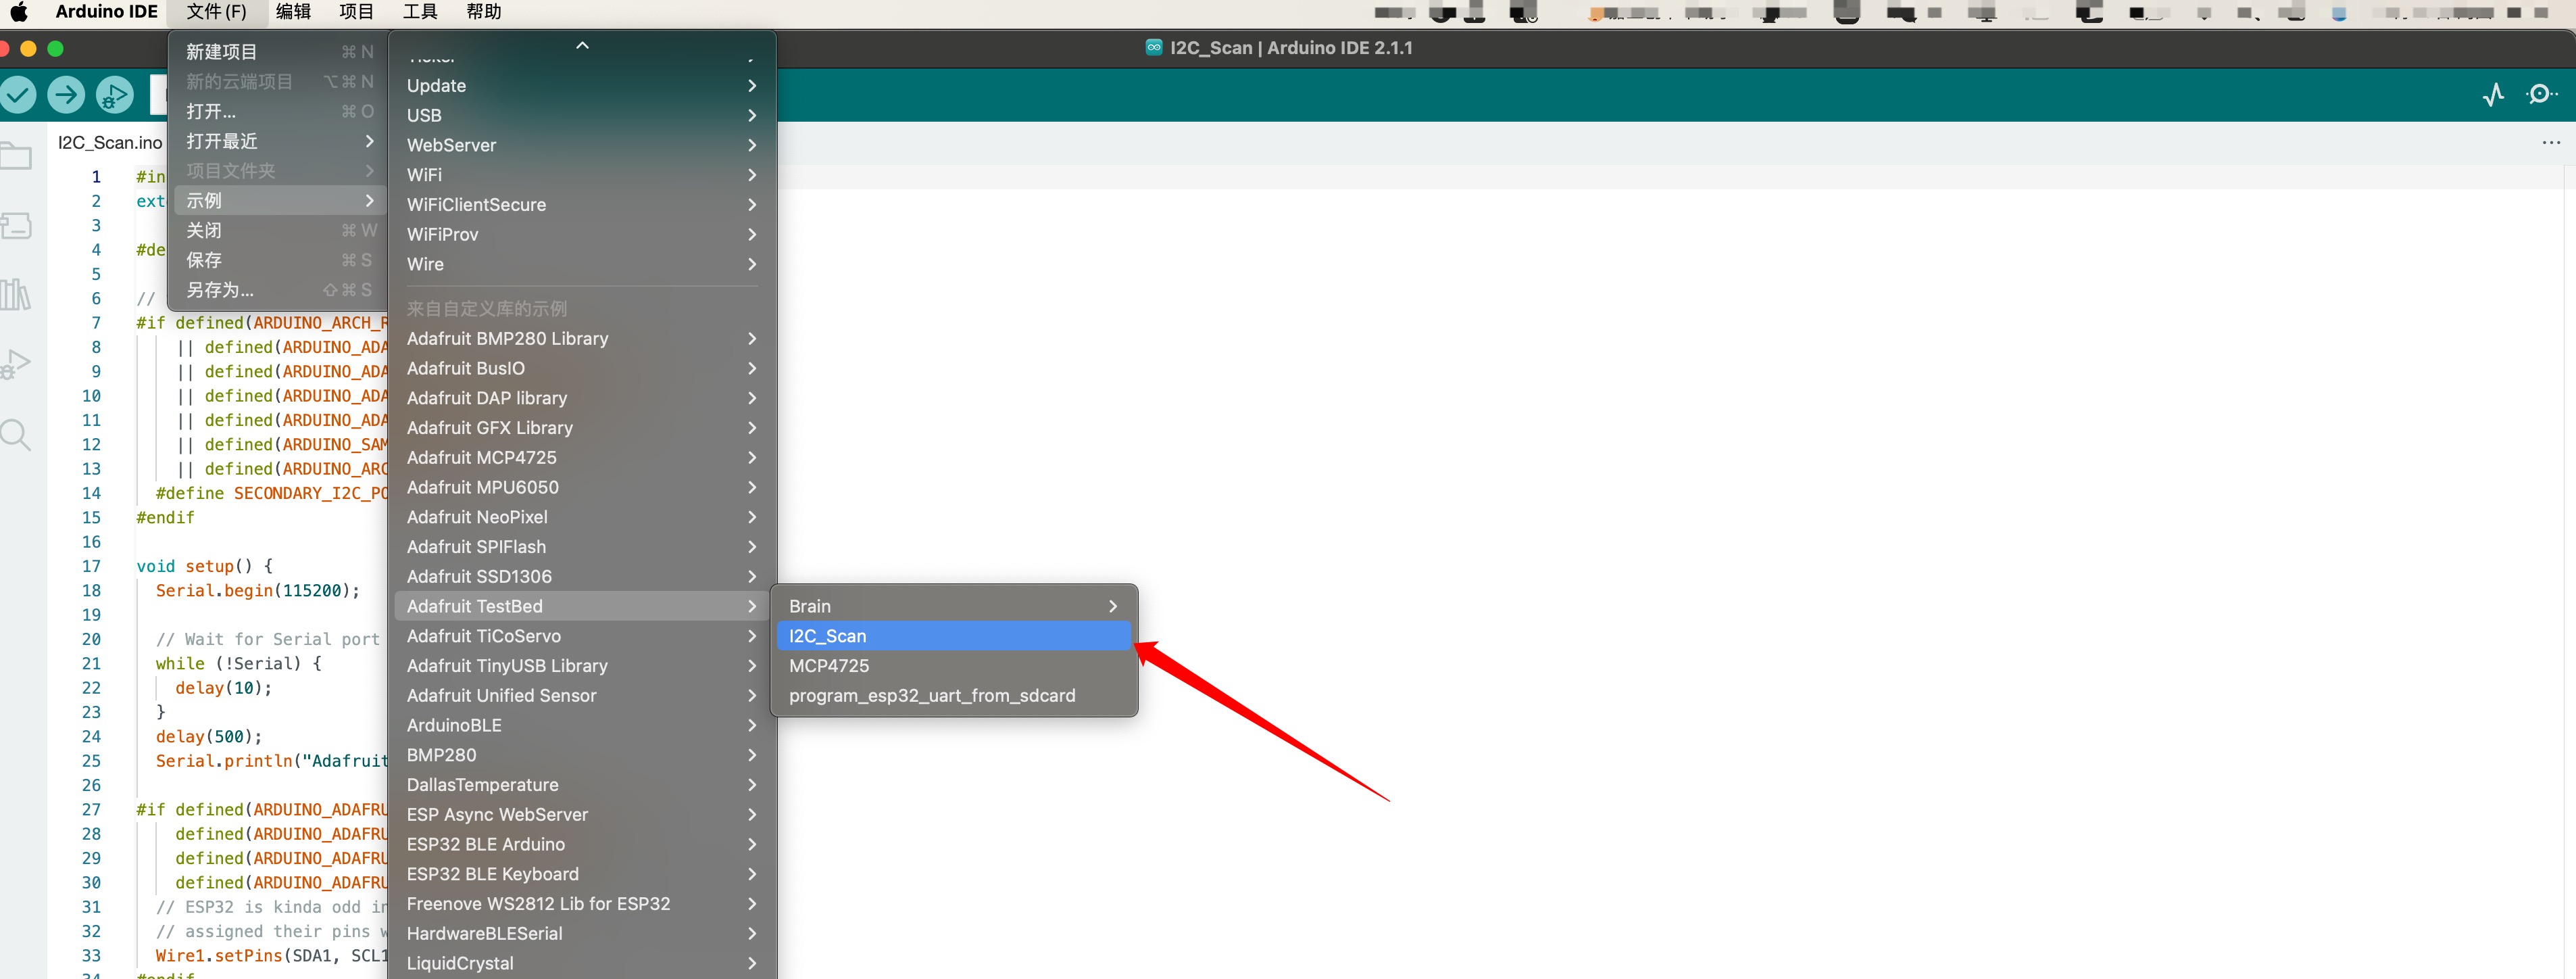This screenshot has height=979, width=2576.
Task: Select the I2C_Scan.ino editor tab
Action: pos(109,143)
